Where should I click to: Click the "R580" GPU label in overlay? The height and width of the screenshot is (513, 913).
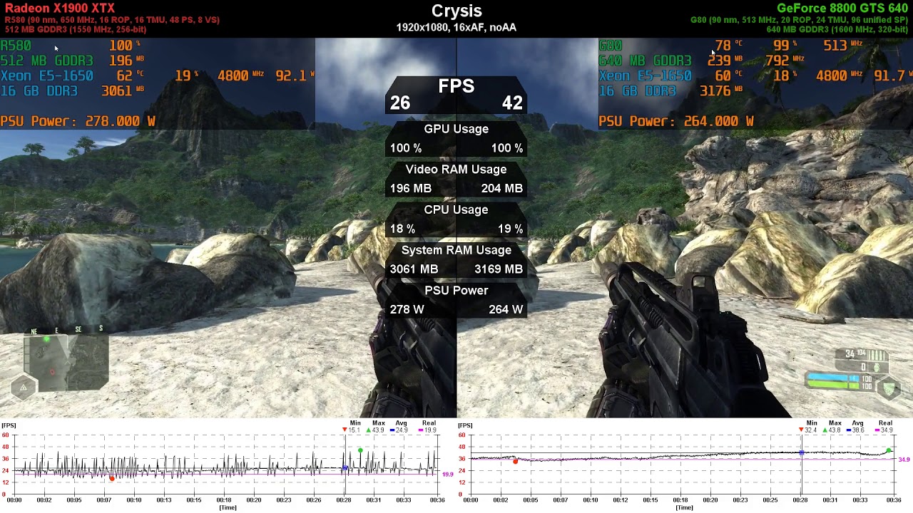(16, 46)
